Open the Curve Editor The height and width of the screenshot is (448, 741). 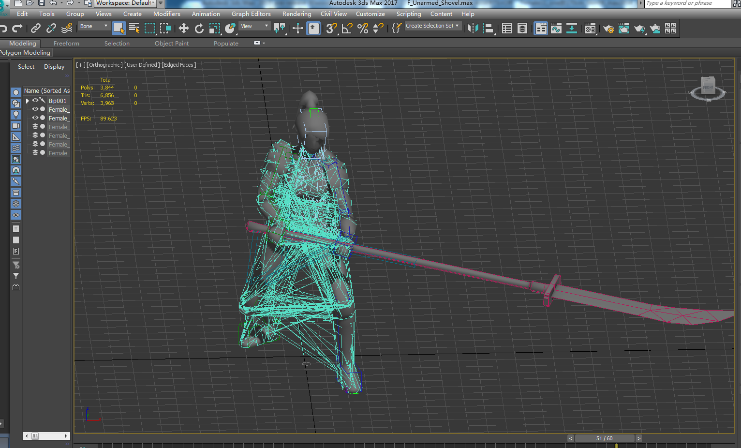point(556,29)
